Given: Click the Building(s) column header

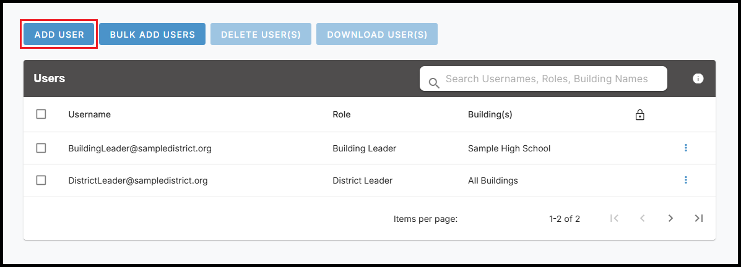Looking at the screenshot, I should tap(490, 114).
